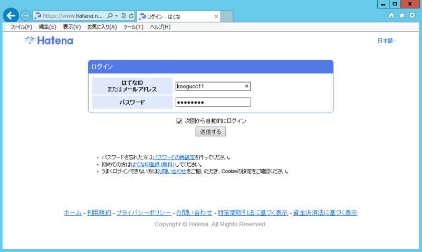Open 資金決済法に基づく表示 footer link
Image resolution: width=422 pixels, height=252 pixels.
tap(325, 213)
